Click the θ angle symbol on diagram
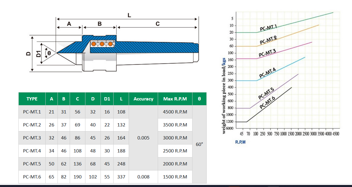 (49, 53)
